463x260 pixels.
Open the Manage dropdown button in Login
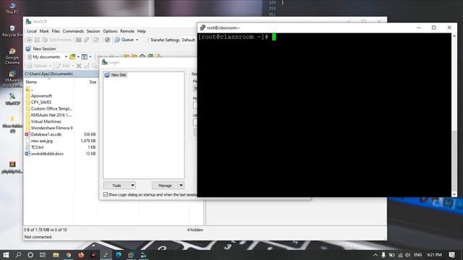[168, 186]
